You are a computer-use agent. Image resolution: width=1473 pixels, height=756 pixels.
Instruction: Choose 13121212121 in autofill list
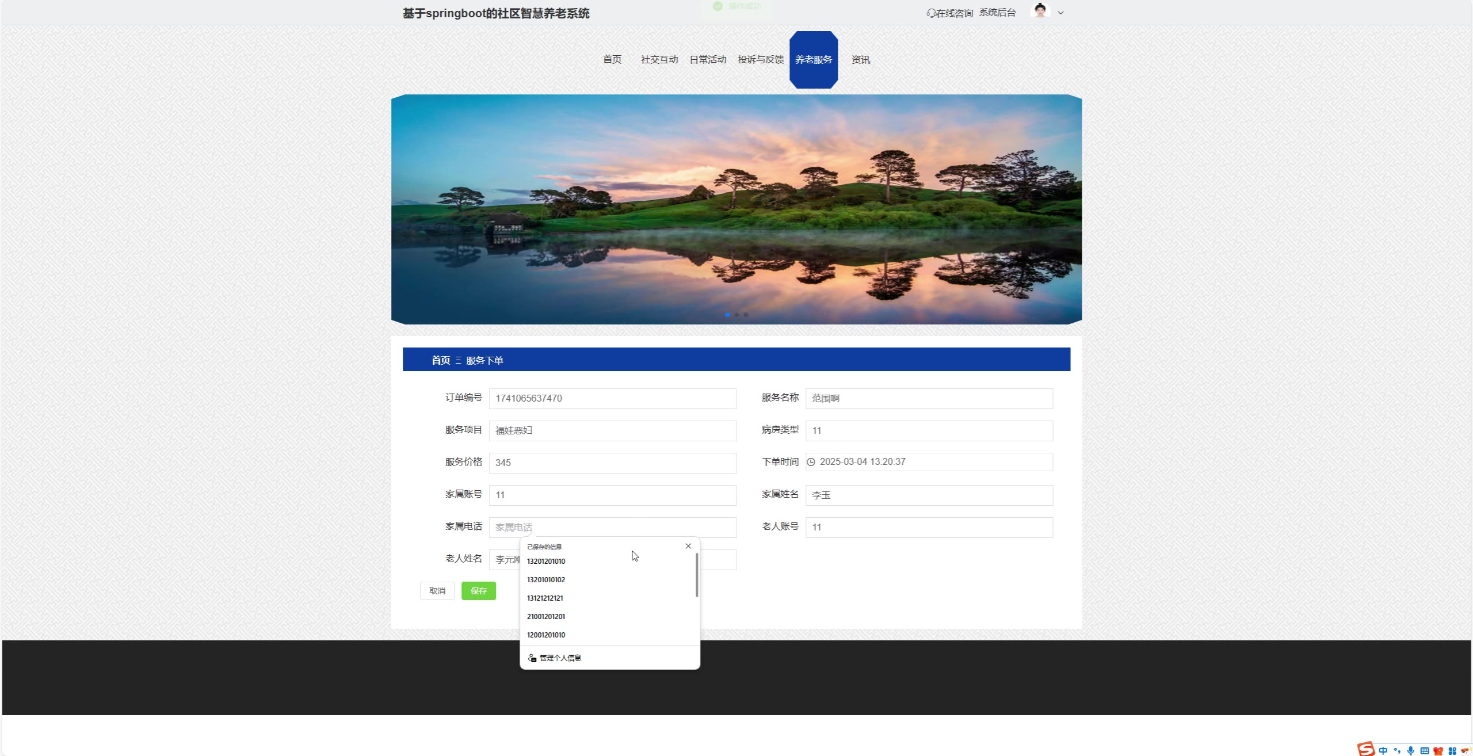coord(545,598)
